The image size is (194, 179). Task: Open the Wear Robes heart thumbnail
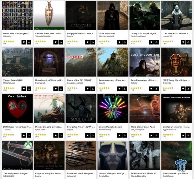tap(17, 109)
